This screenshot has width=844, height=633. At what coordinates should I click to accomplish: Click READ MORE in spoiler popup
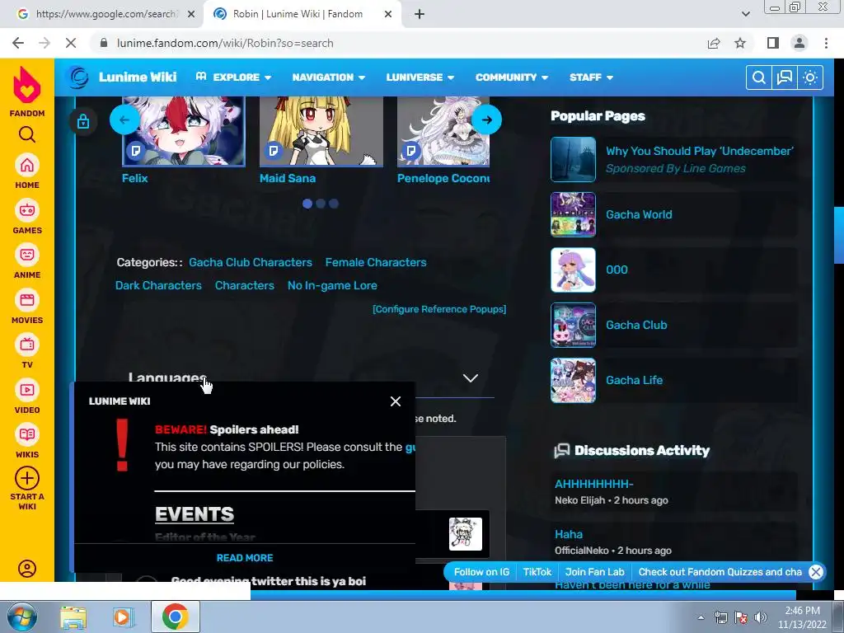tap(245, 558)
